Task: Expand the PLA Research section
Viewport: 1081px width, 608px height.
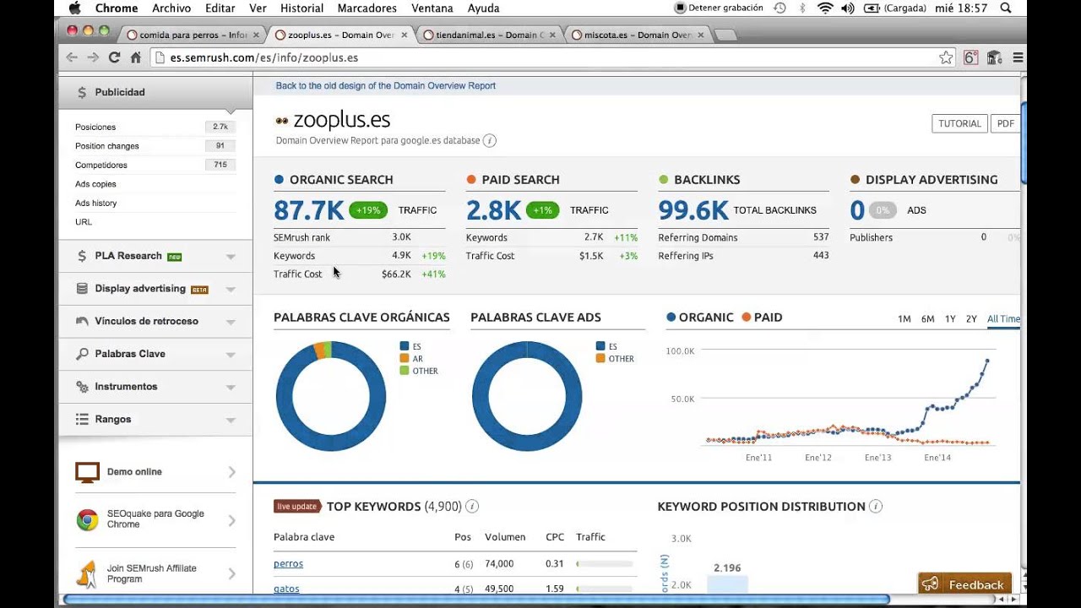Action: click(x=231, y=257)
